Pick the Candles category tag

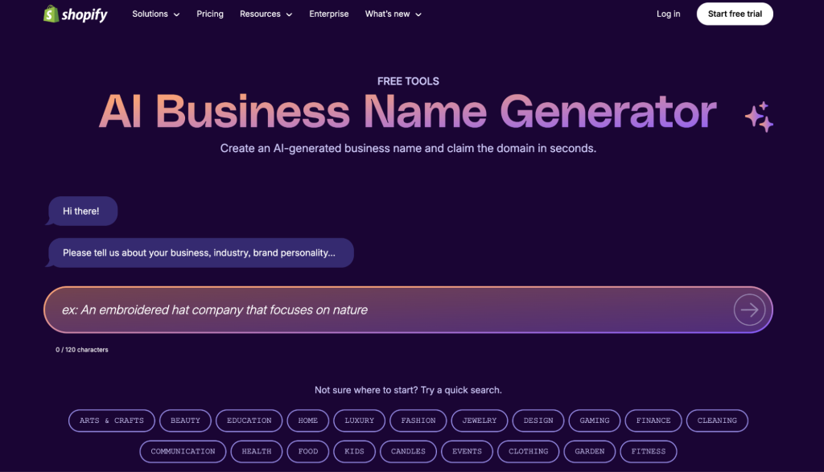[408, 452]
